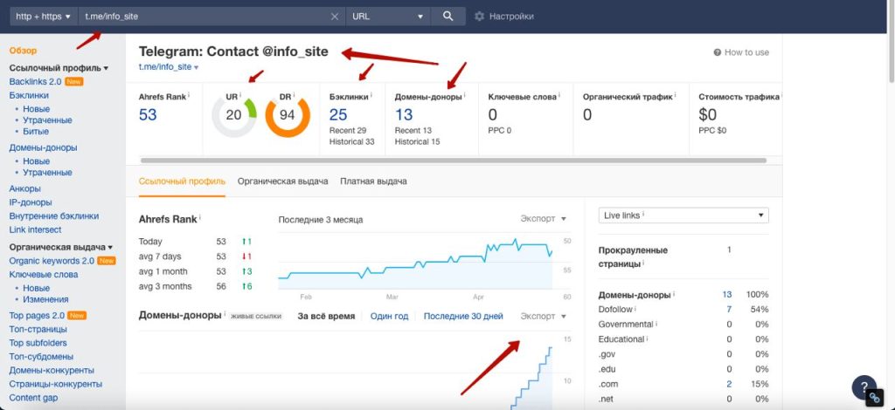Click the horizontal metrics scrollbar
This screenshot has width=895, height=410.
click(x=454, y=161)
